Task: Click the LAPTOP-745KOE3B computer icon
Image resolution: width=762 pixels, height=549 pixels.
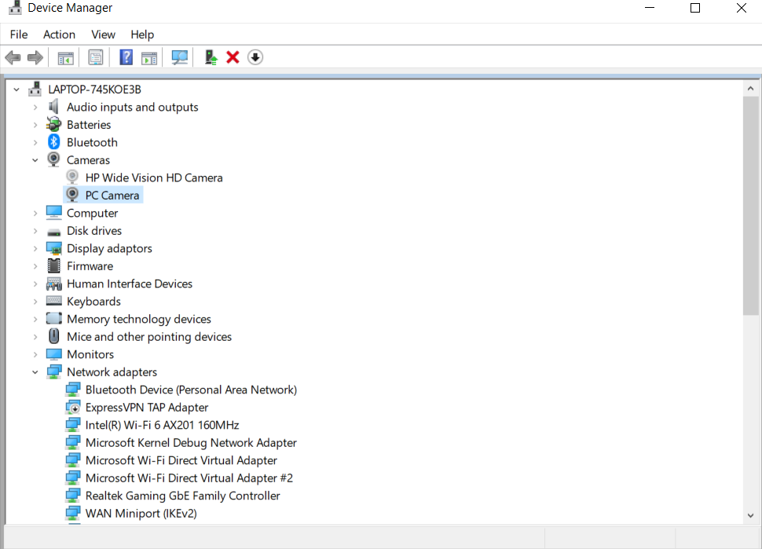Action: click(x=35, y=89)
